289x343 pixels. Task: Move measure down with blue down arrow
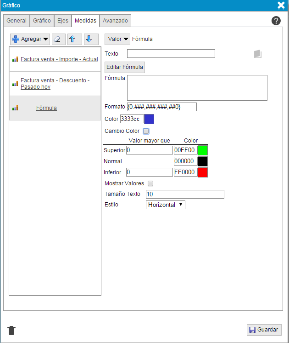[x=91, y=39]
